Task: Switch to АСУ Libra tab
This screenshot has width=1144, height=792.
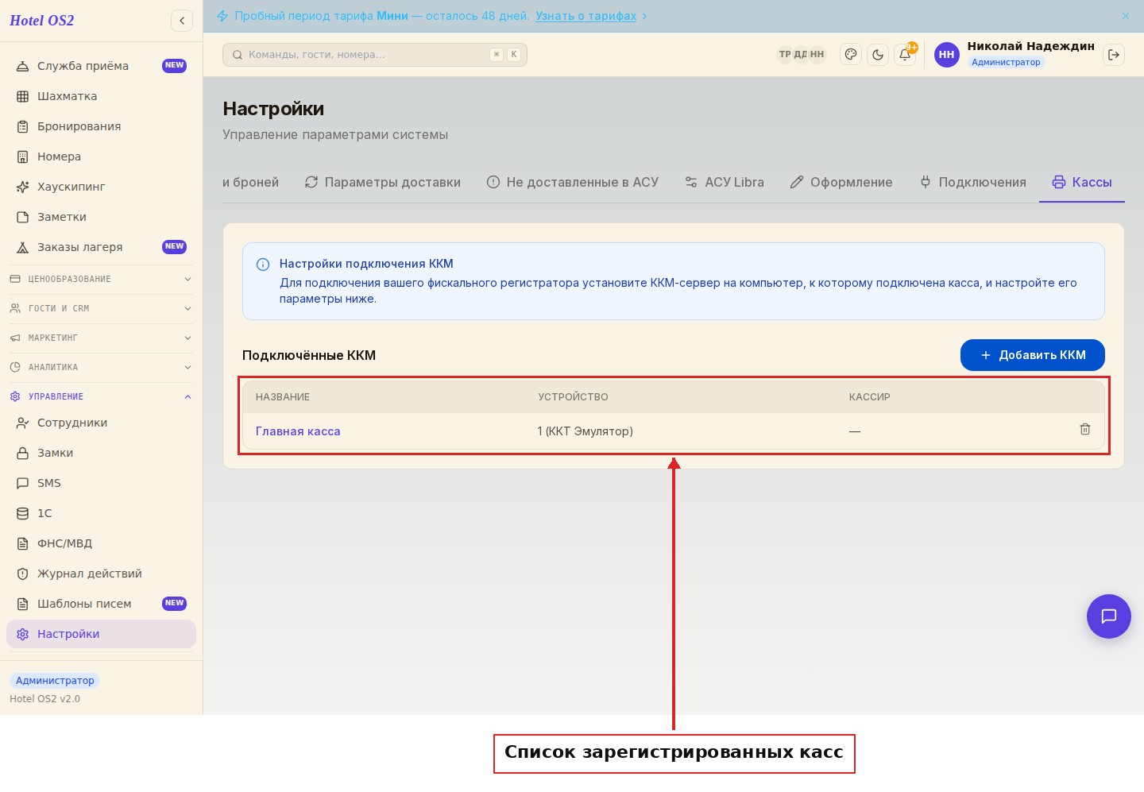Action: click(724, 182)
